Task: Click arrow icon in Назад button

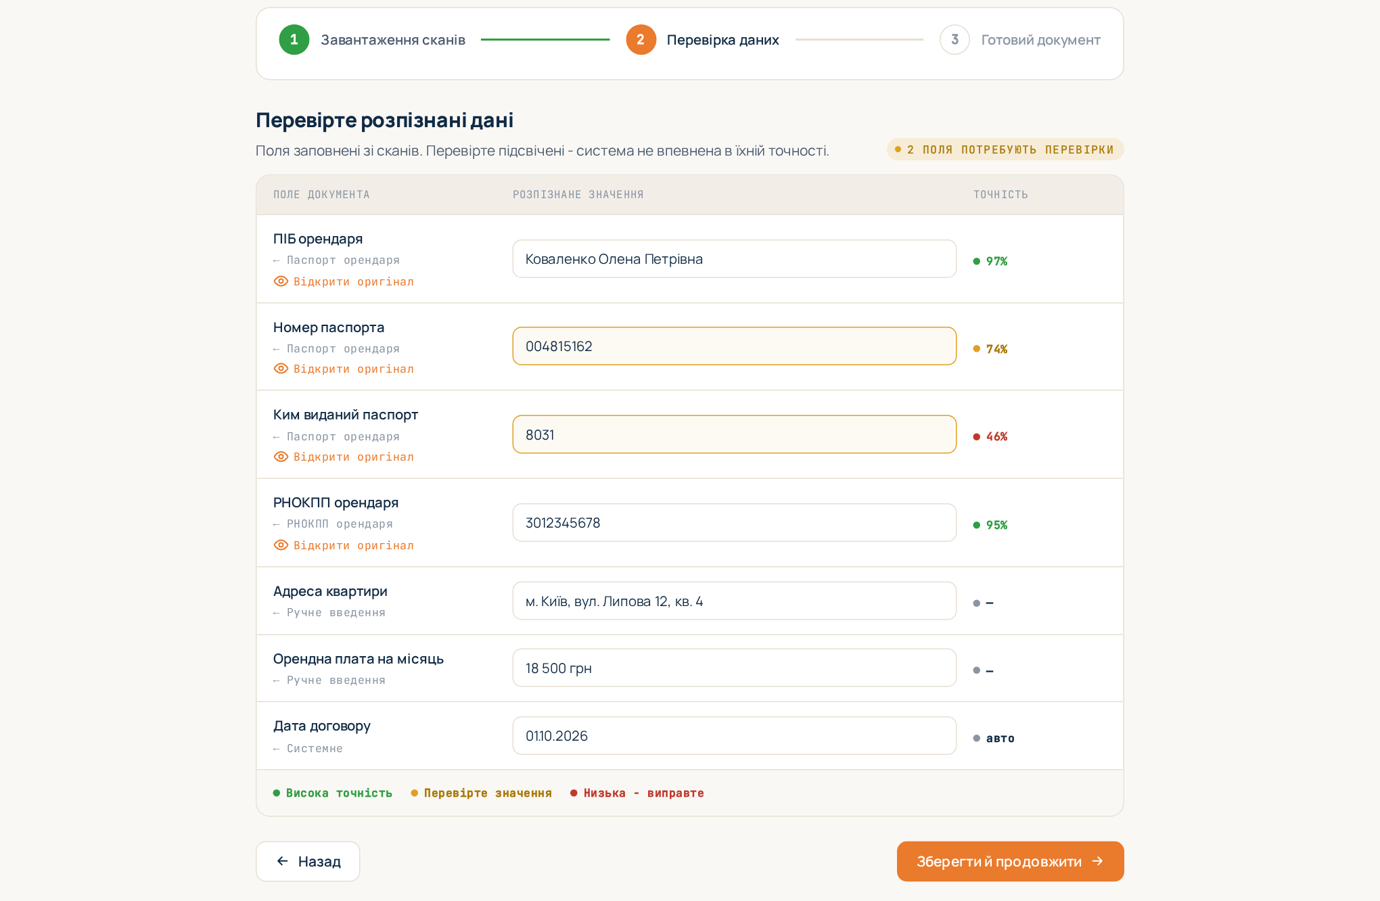Action: [x=283, y=861]
